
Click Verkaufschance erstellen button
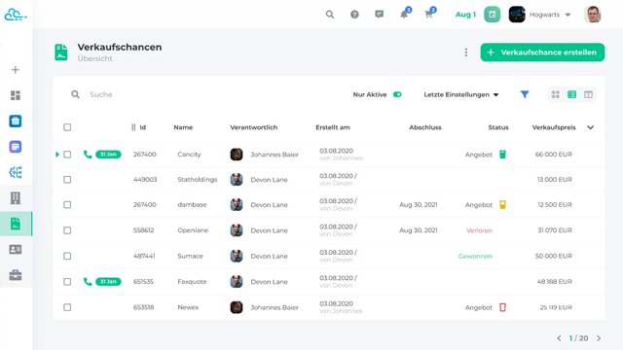[x=542, y=52]
